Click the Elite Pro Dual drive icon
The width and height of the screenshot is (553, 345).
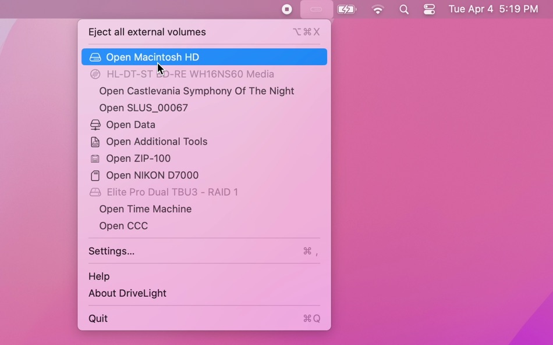(95, 192)
